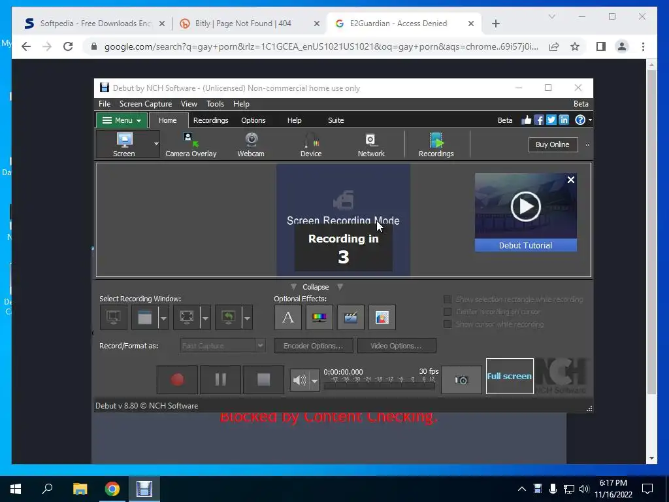Switch to the Softpedia browser tab

(x=95, y=24)
